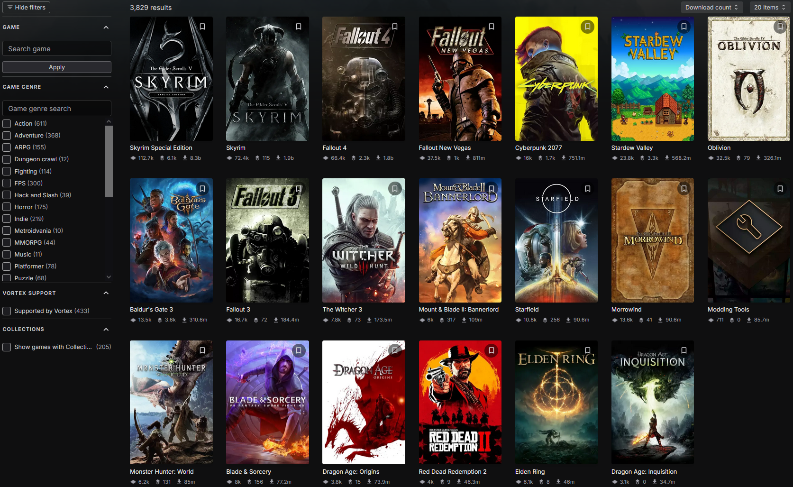The image size is (793, 487).
Task: Focus the Game genre search field
Action: click(57, 109)
